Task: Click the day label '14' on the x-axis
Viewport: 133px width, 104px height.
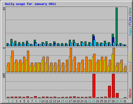Action: point(58,101)
